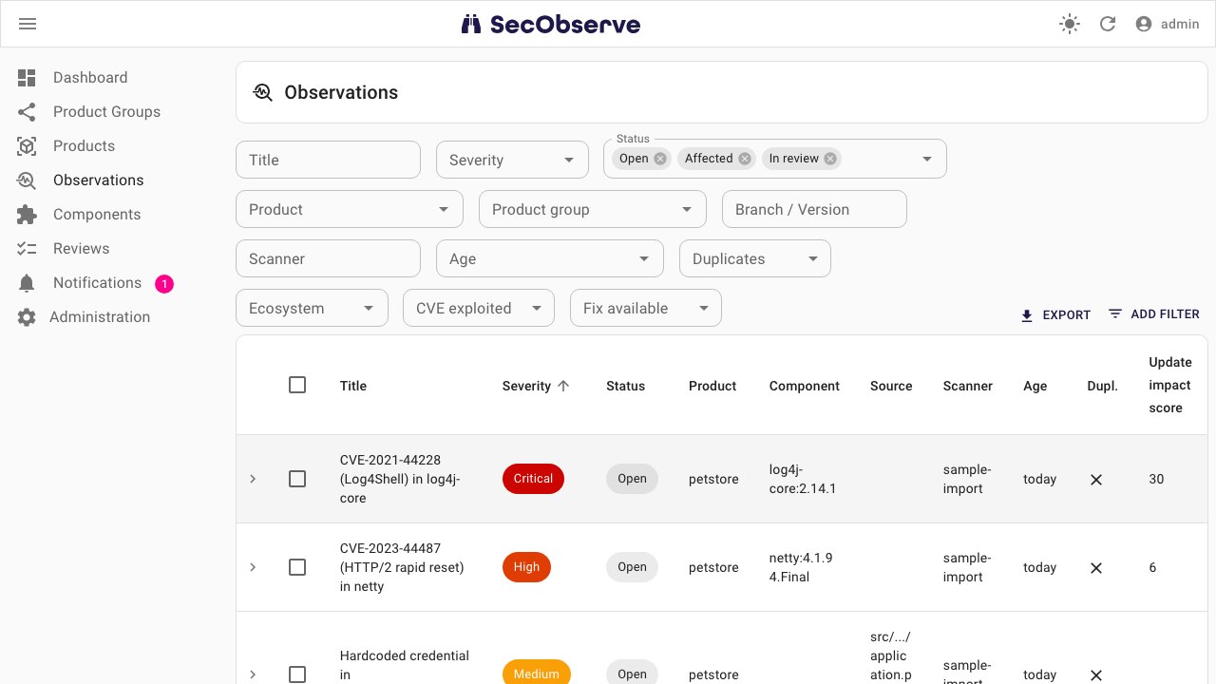Open the CVE exploited filter dropdown
The image size is (1216, 684).
tap(479, 308)
